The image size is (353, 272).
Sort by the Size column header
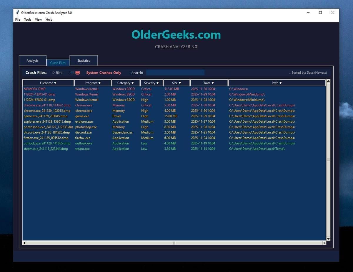pos(176,83)
